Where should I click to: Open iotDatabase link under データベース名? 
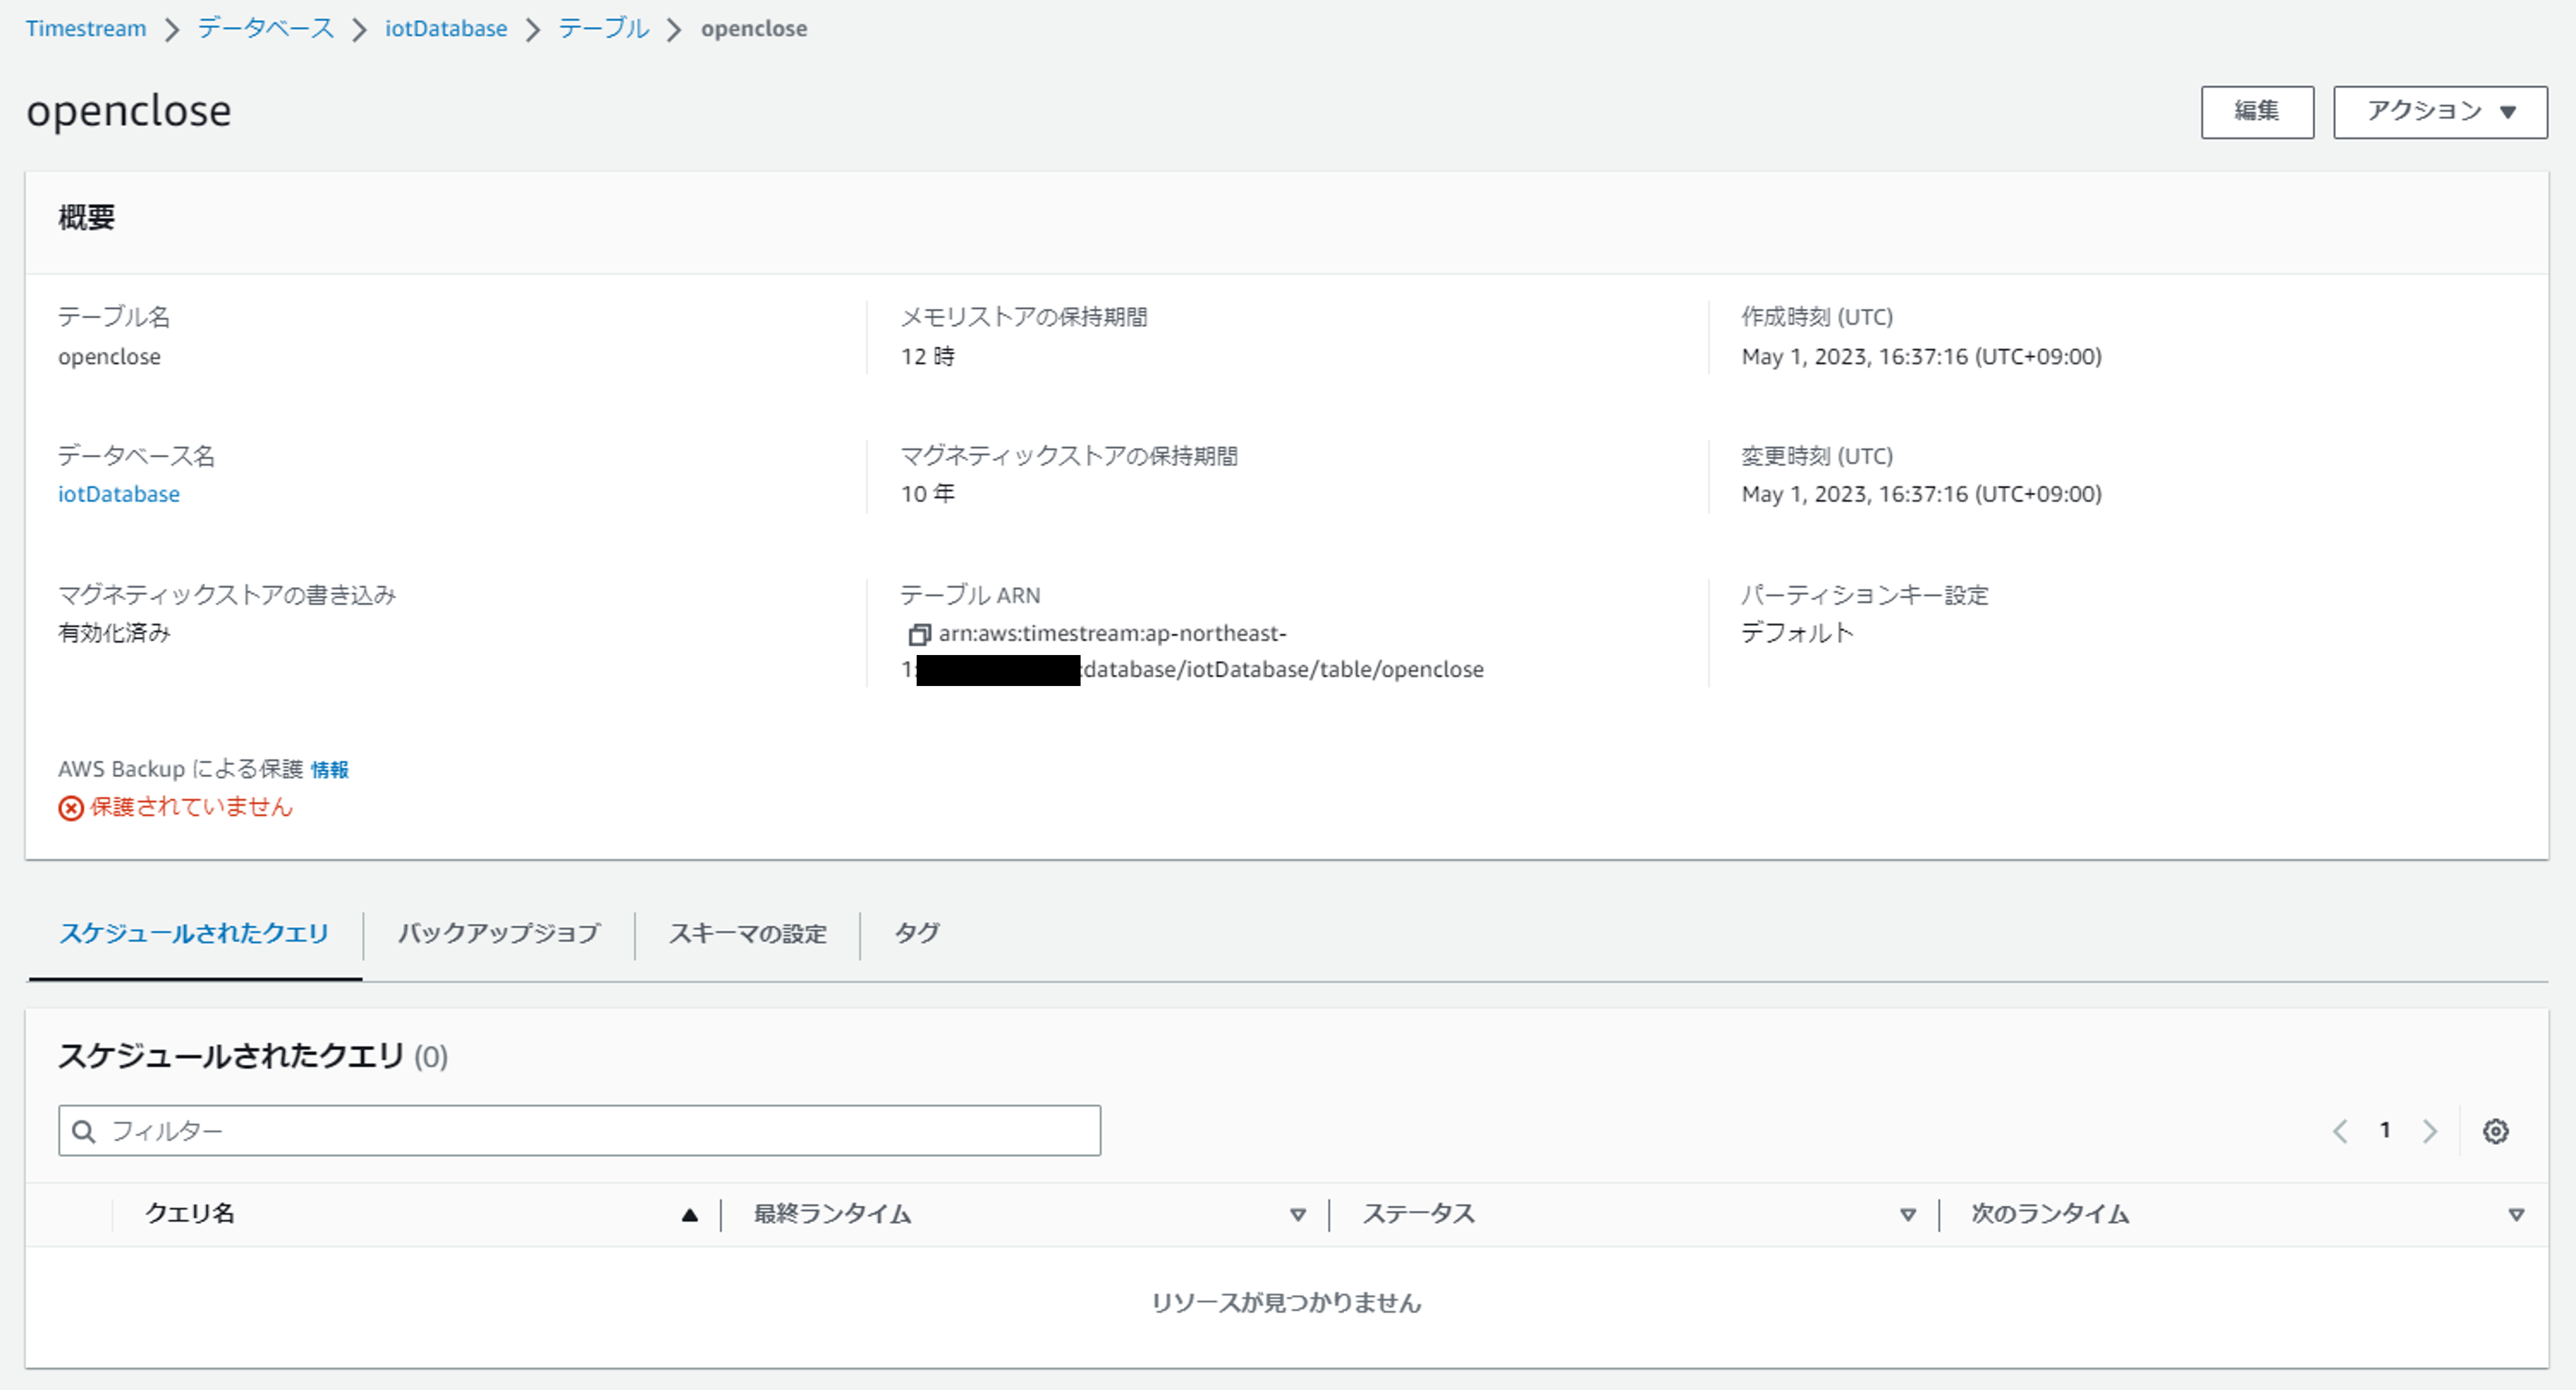(119, 494)
